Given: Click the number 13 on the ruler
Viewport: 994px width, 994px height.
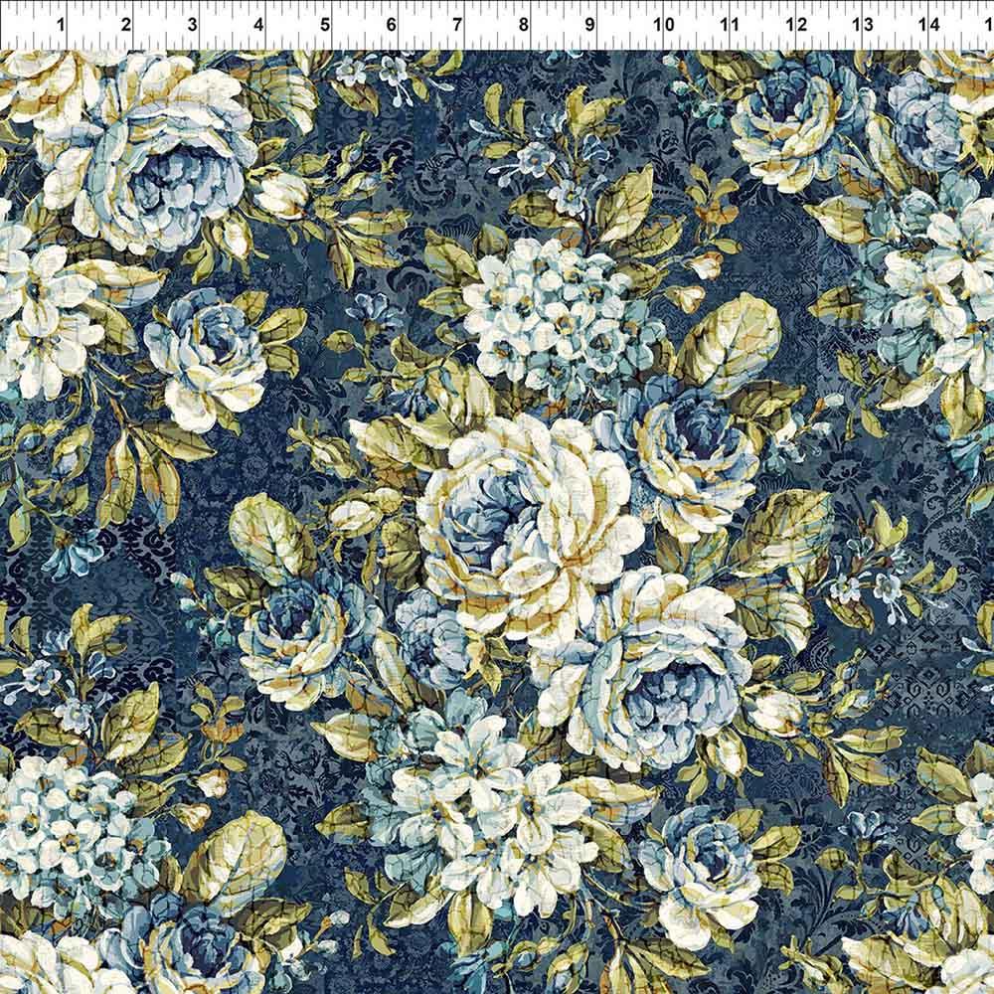Looking at the screenshot, I should (861, 25).
